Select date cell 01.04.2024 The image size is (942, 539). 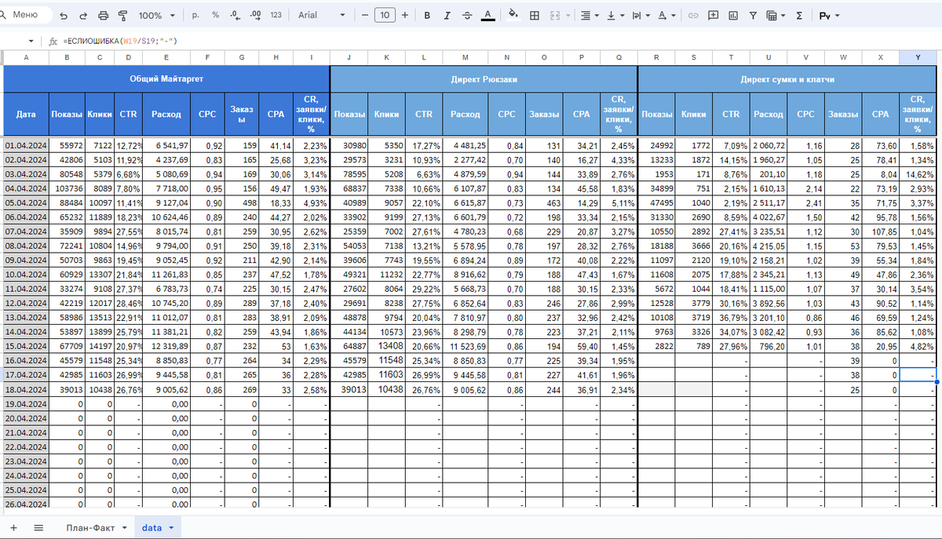click(26, 146)
